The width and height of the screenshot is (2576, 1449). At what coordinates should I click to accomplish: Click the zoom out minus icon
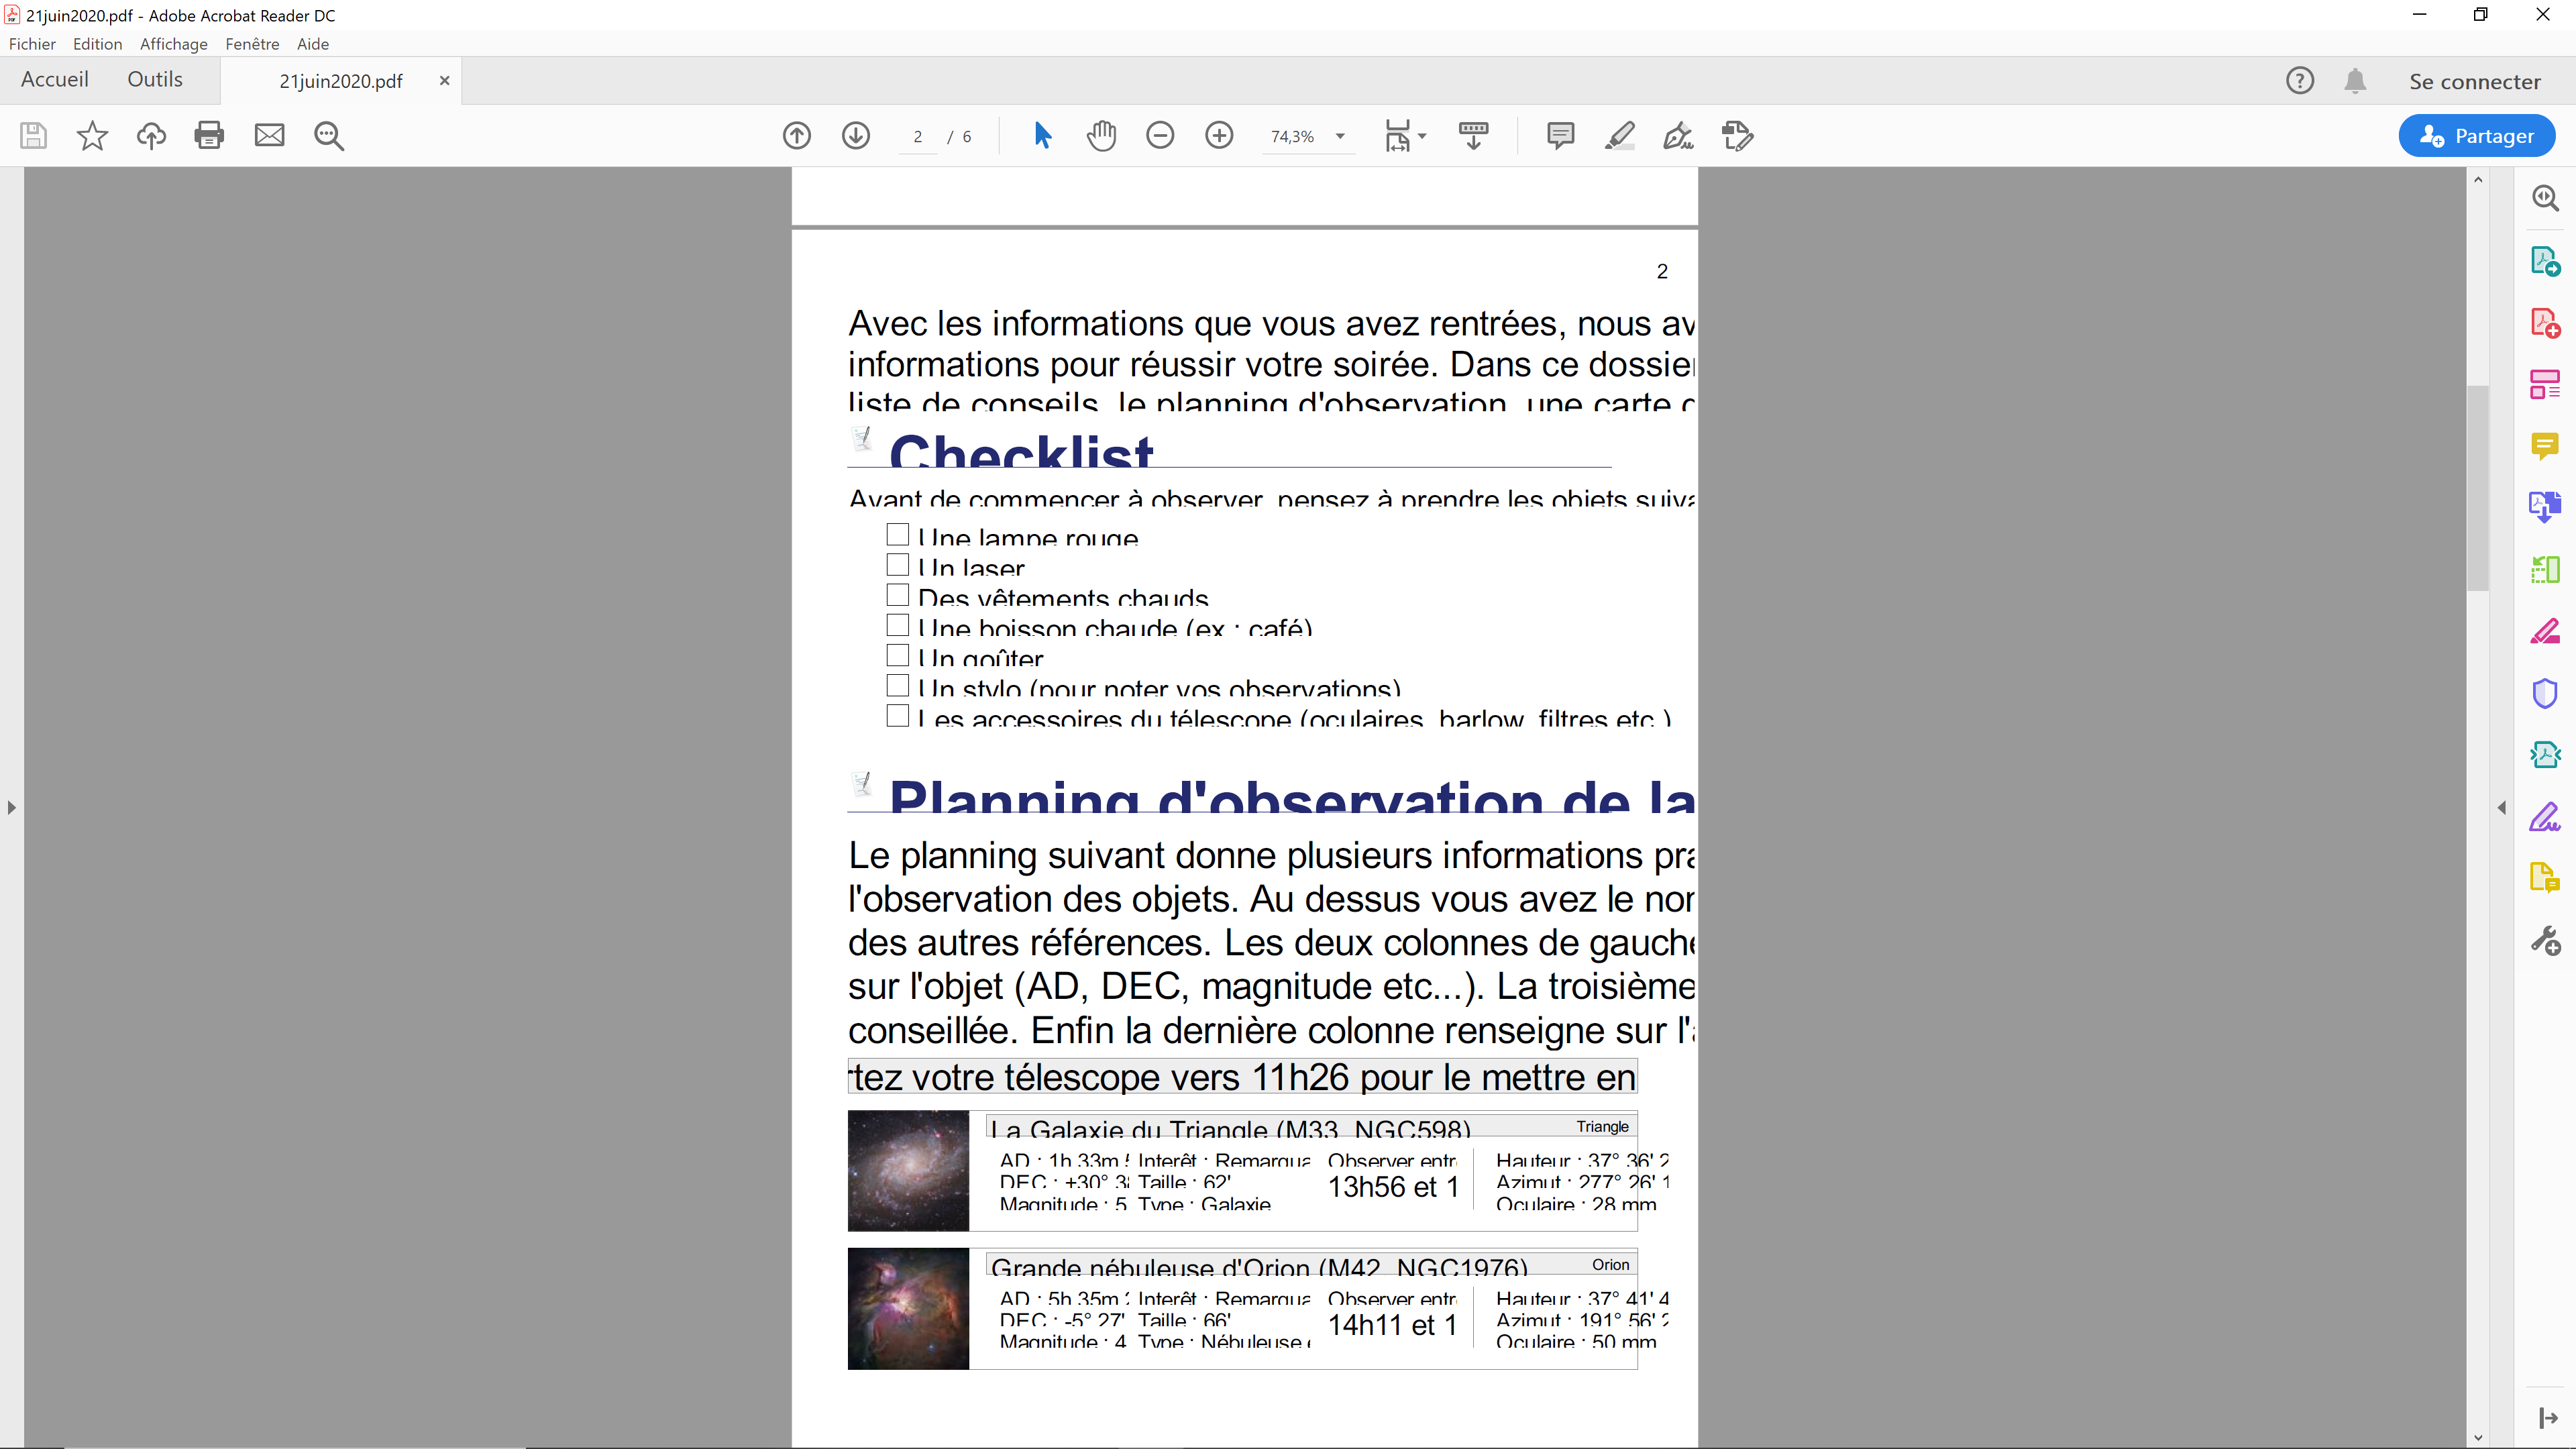point(1160,135)
